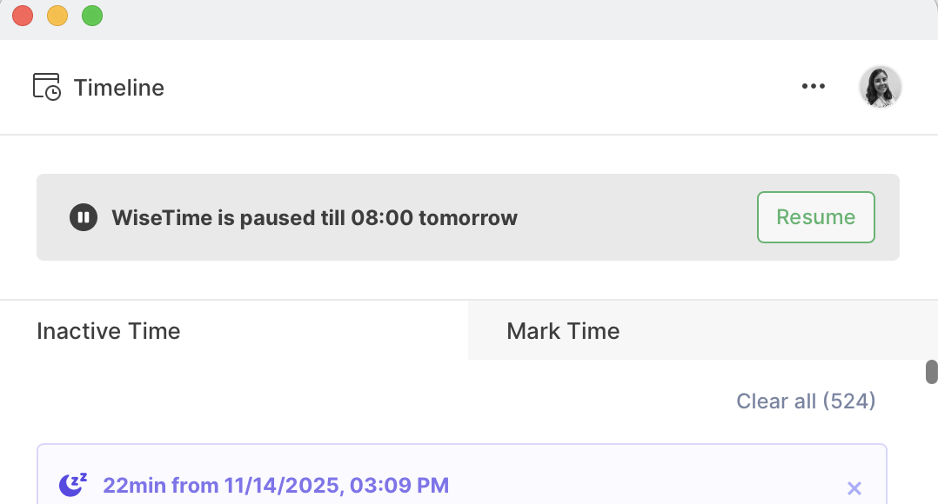Clear all 524 inactive entries
Image resolution: width=938 pixels, height=504 pixels.
[805, 401]
